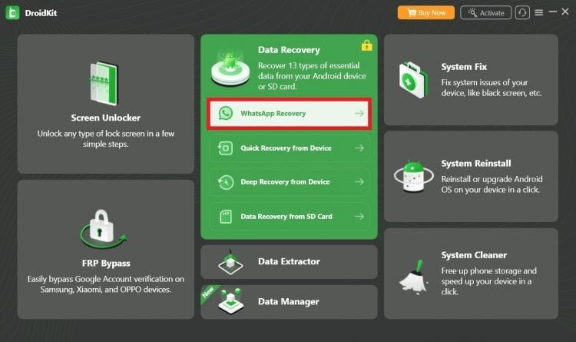
Task: Open WhatsApp Recovery option
Action: 290,114
